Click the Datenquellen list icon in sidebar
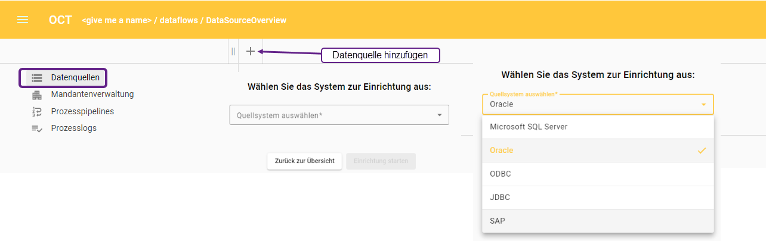Screen dimensions: 766x241 tap(37, 77)
